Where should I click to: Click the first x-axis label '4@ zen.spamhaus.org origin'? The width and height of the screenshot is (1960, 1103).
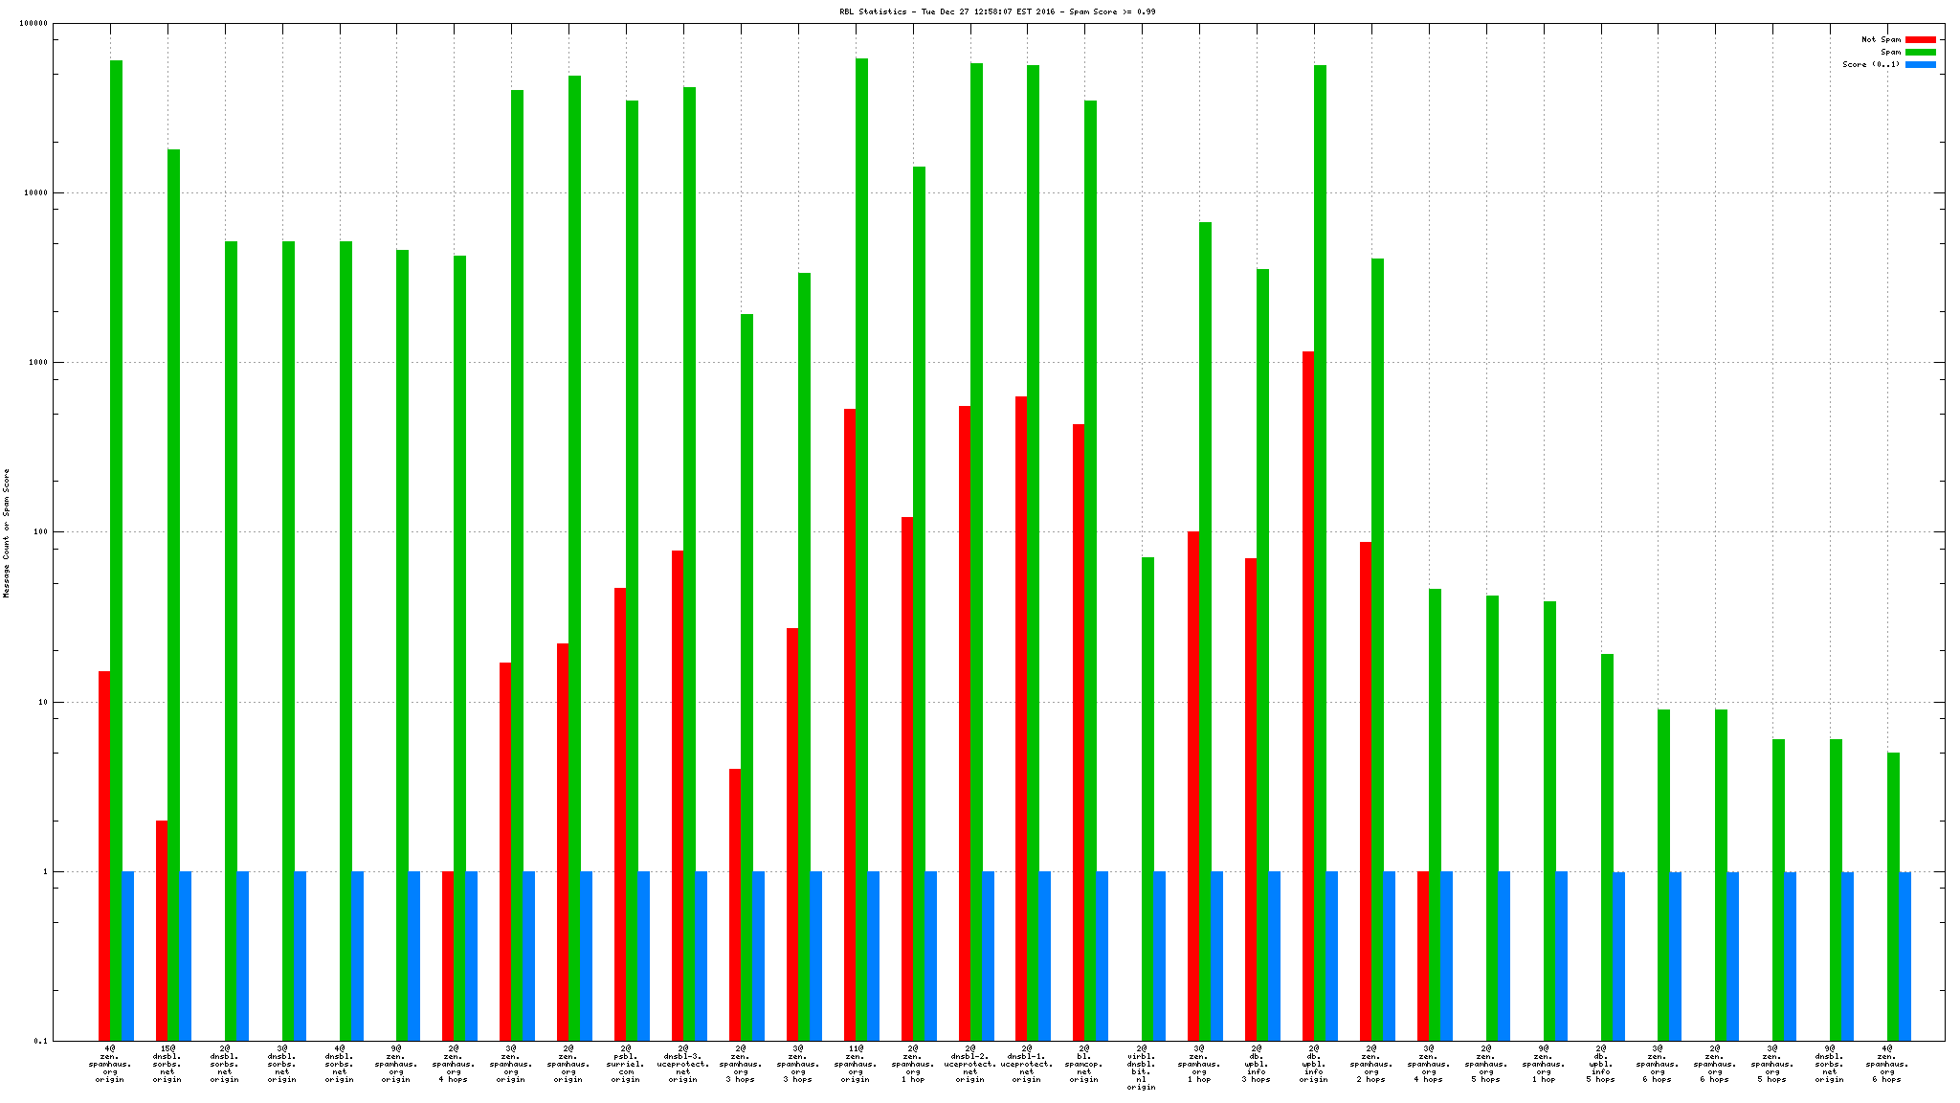click(110, 1064)
